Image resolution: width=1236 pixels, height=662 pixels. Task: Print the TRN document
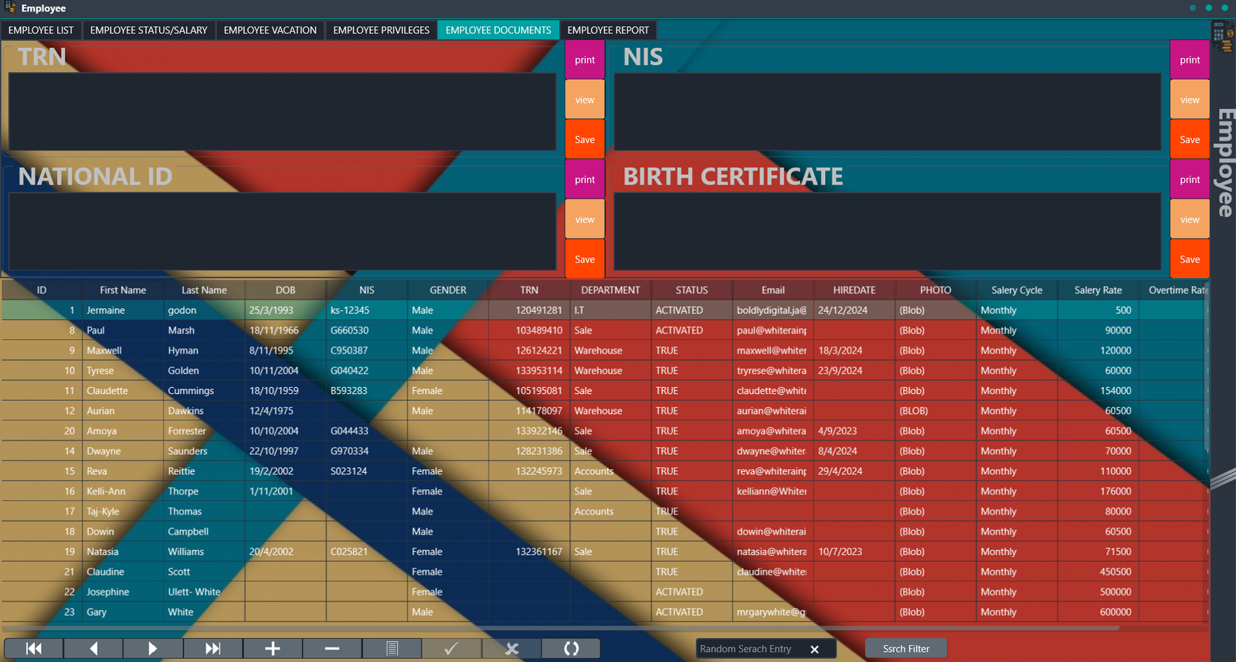[585, 60]
